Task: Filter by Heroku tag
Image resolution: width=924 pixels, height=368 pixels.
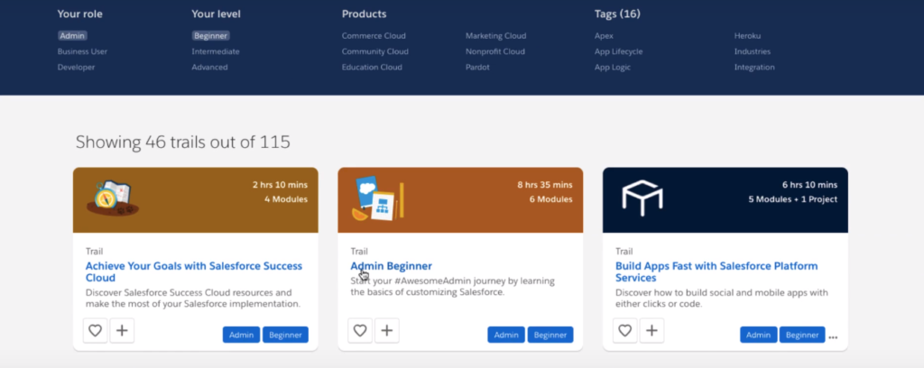Action: (x=747, y=36)
